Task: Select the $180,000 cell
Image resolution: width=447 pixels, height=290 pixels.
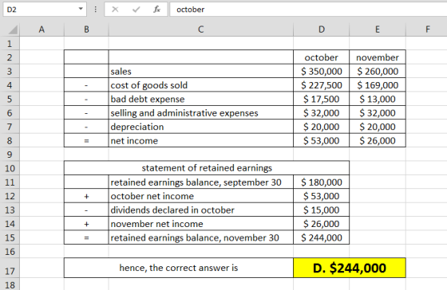Action: pos(321,182)
